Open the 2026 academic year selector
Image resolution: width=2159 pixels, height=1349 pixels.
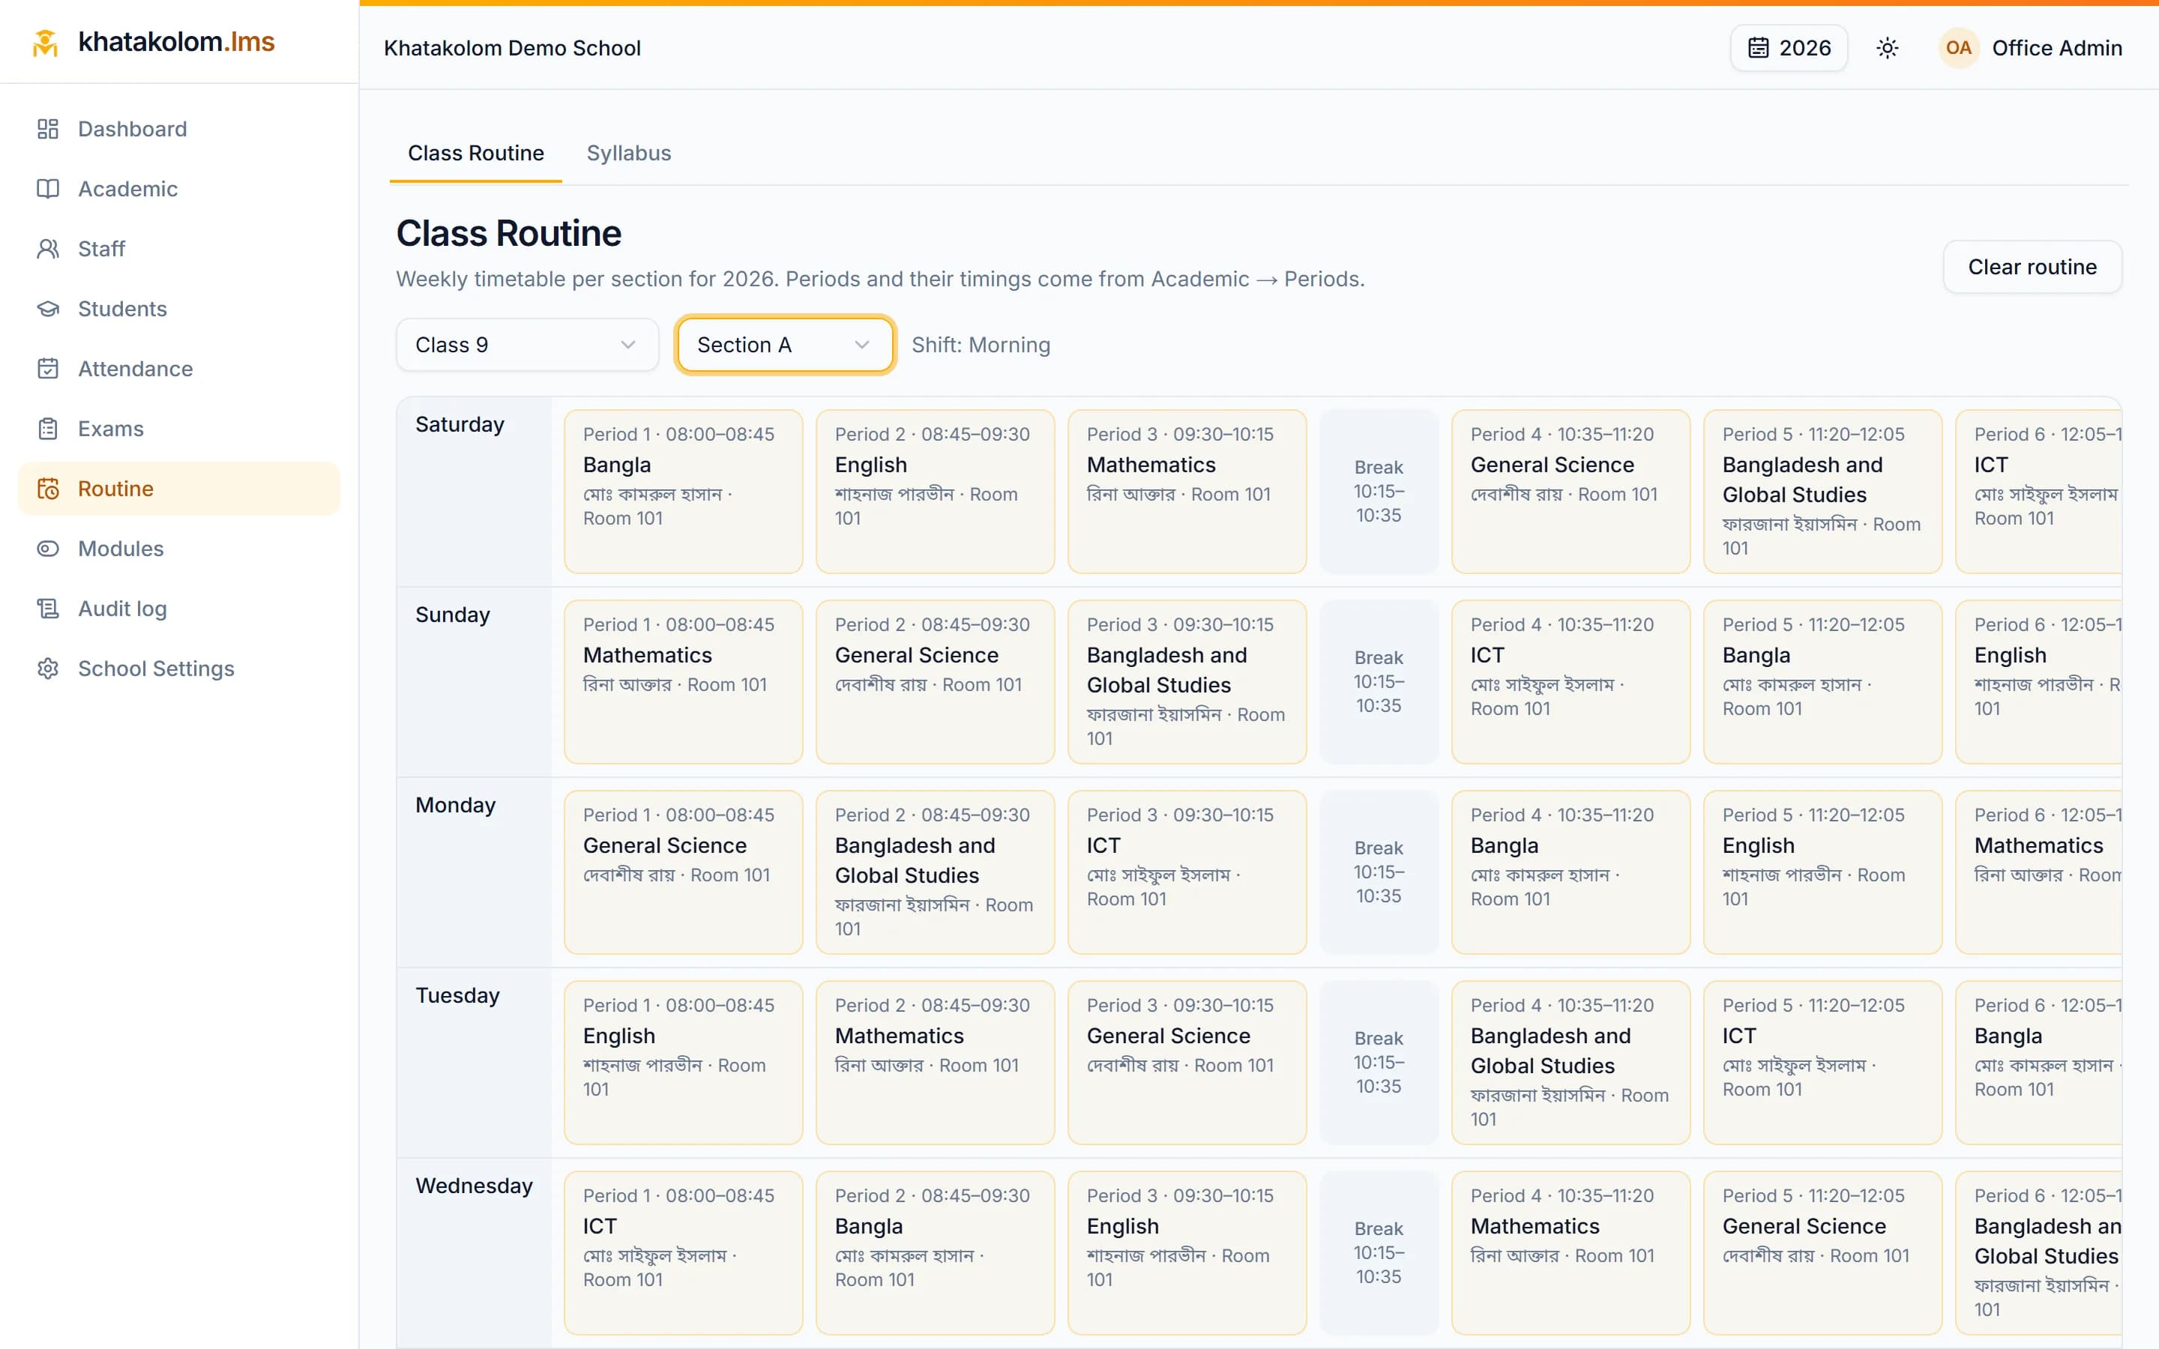point(1789,48)
